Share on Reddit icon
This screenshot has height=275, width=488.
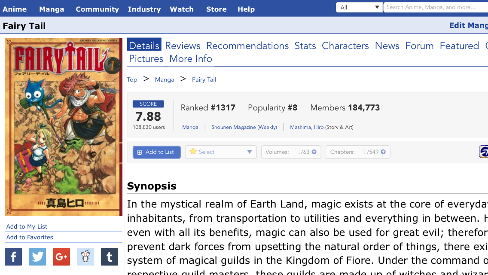click(85, 257)
